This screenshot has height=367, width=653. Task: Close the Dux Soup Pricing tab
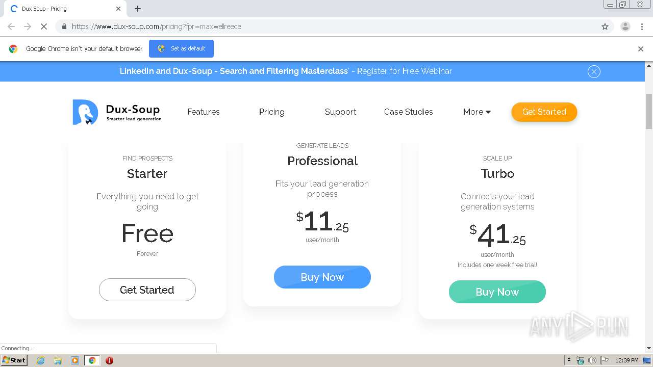pyautogui.click(x=118, y=9)
